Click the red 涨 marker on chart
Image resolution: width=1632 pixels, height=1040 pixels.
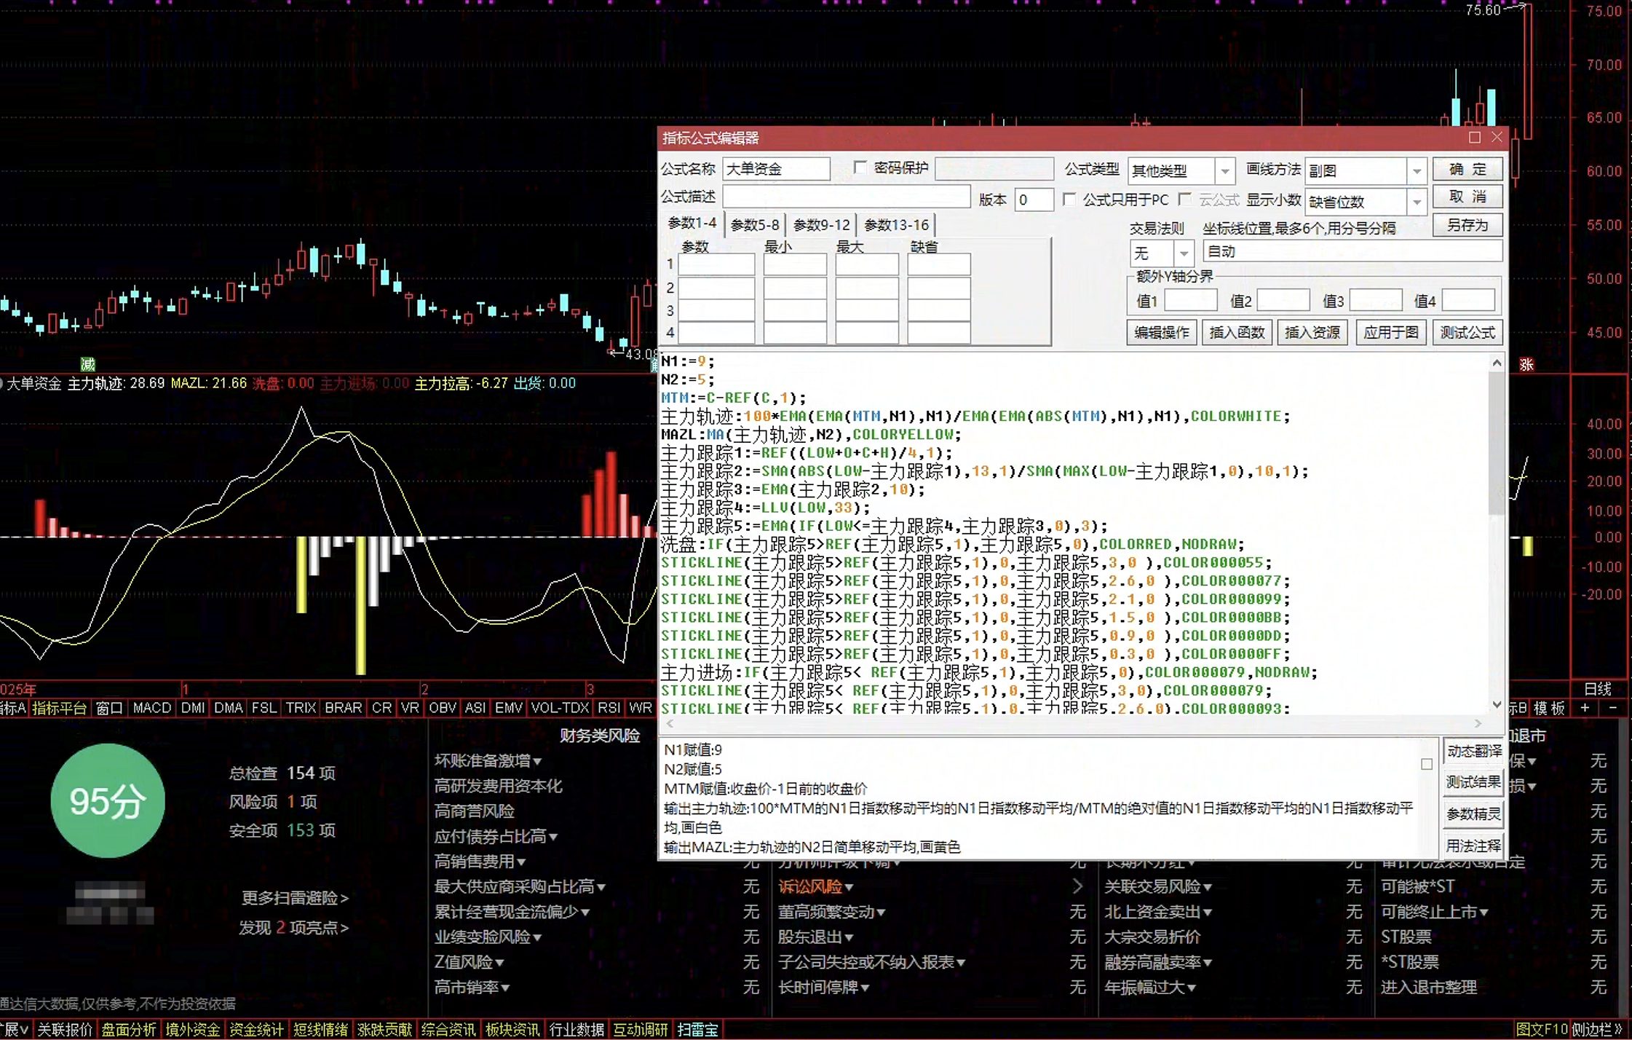coord(1526,364)
